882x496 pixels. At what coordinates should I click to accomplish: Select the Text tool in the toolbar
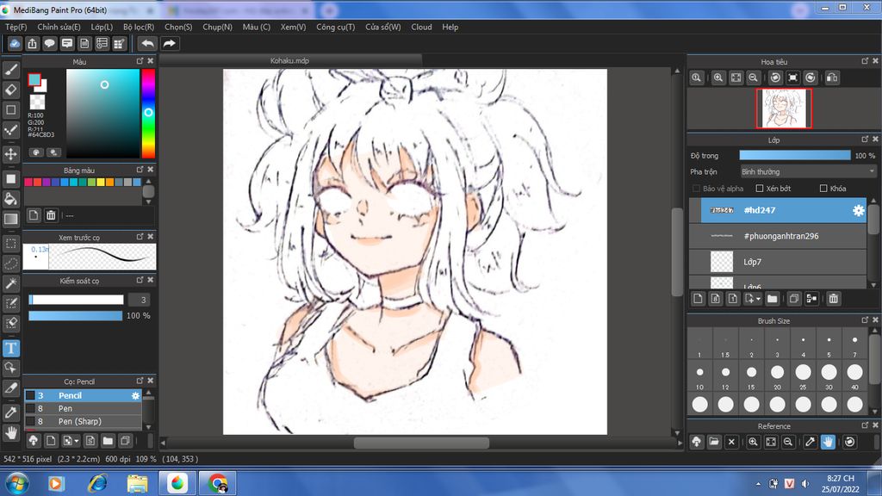[x=11, y=349]
